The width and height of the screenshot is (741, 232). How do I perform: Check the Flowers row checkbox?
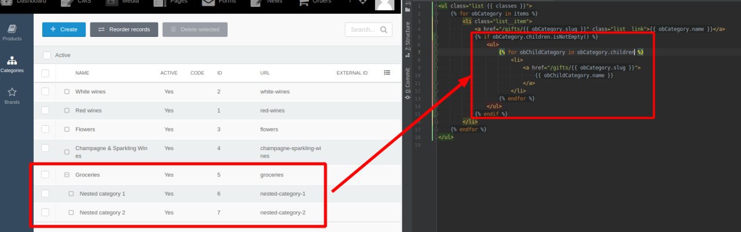(45, 129)
